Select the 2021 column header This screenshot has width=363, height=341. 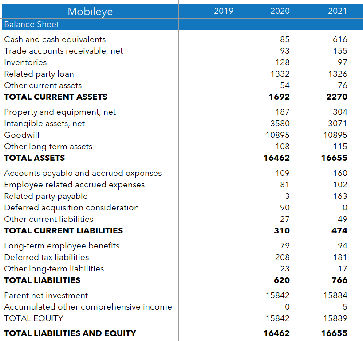337,11
